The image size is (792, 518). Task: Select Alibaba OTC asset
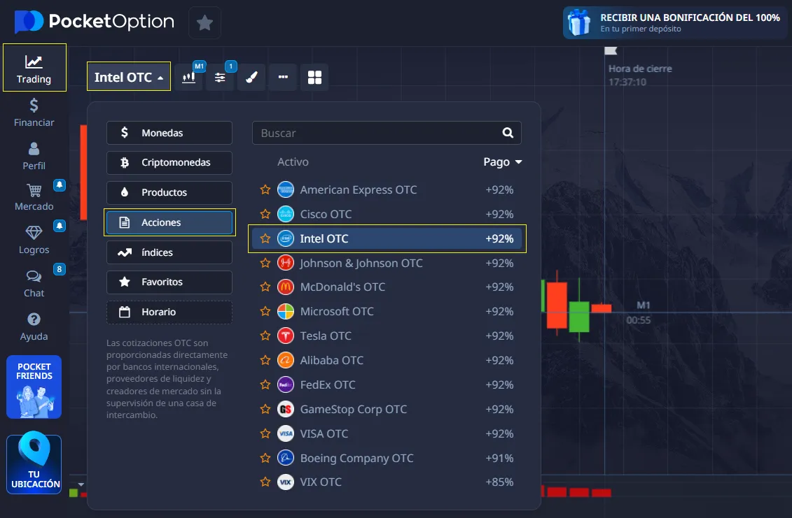pyautogui.click(x=387, y=360)
